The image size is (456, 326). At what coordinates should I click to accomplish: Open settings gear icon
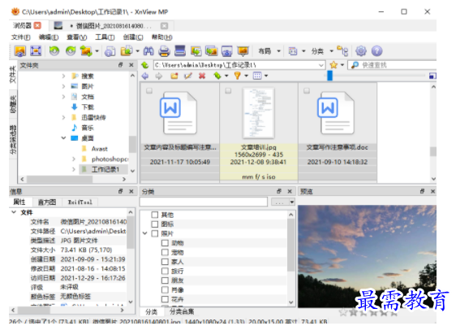tap(361, 51)
